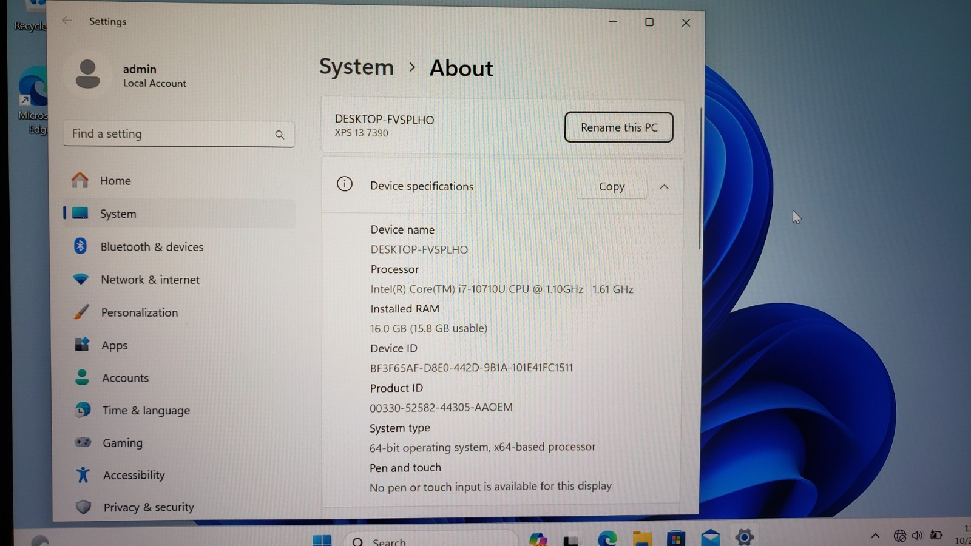Click the battery tray icon

937,534
